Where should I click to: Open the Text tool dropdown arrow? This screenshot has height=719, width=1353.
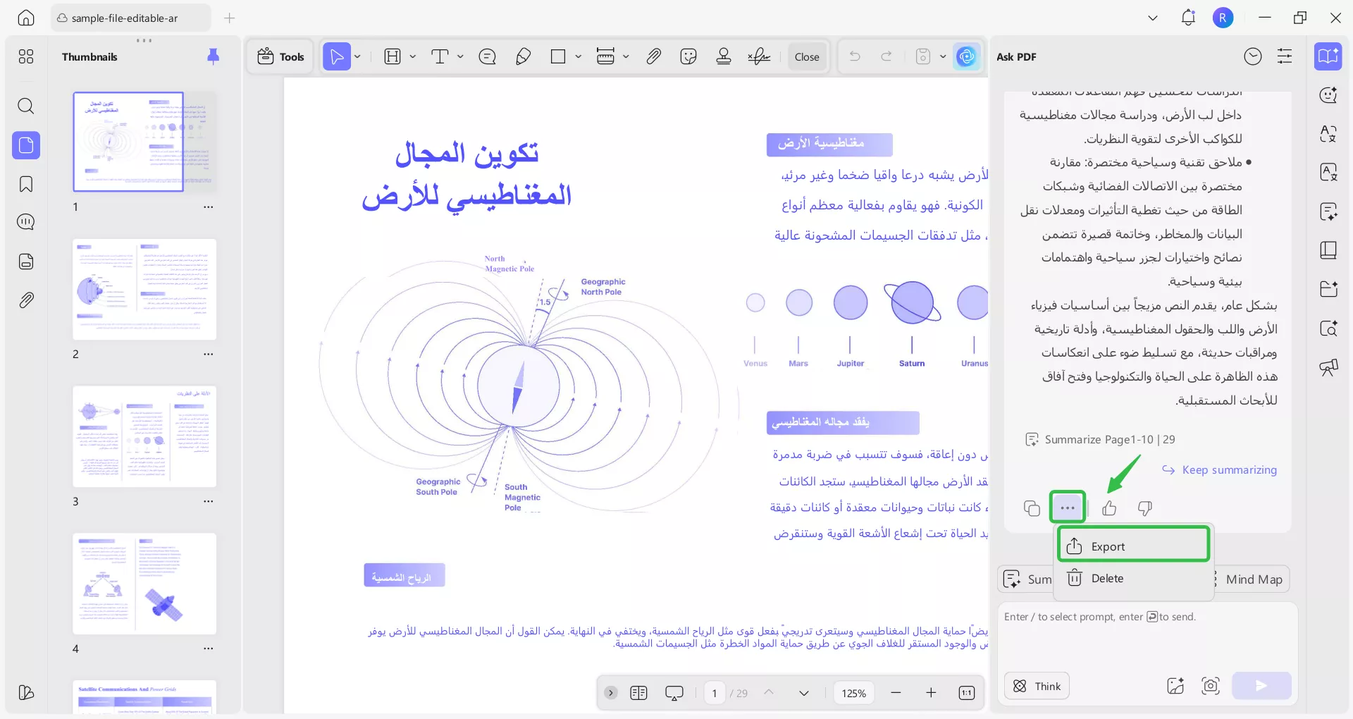[460, 56]
